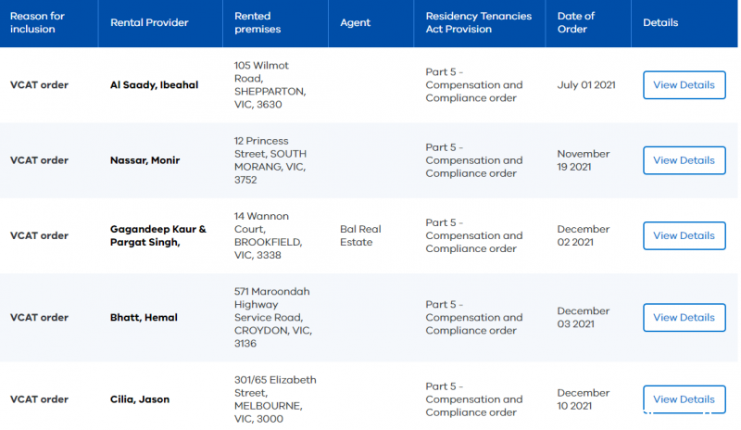Open details for Bhatt, Hemal
Image resolution: width=741 pixels, height=430 pixels.
pos(684,317)
